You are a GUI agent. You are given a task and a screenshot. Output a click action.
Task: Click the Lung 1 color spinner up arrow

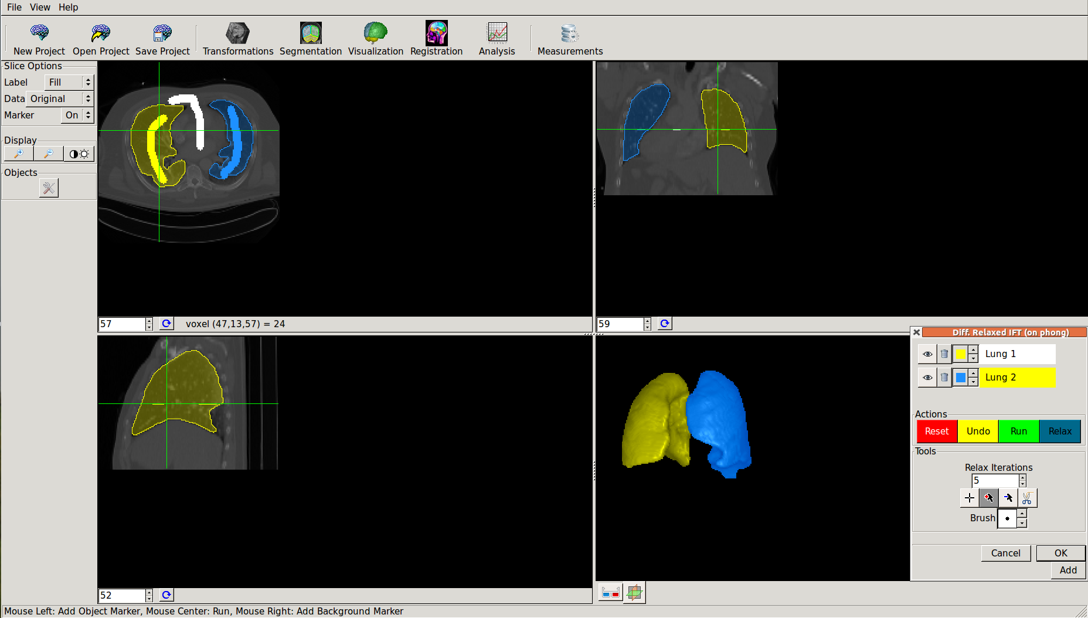[x=973, y=350]
